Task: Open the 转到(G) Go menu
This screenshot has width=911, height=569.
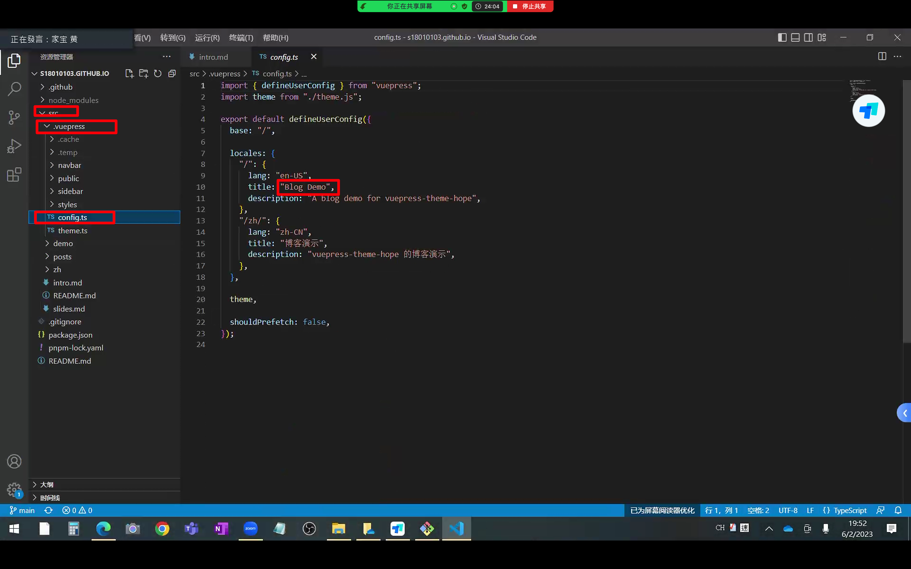Action: pyautogui.click(x=173, y=38)
